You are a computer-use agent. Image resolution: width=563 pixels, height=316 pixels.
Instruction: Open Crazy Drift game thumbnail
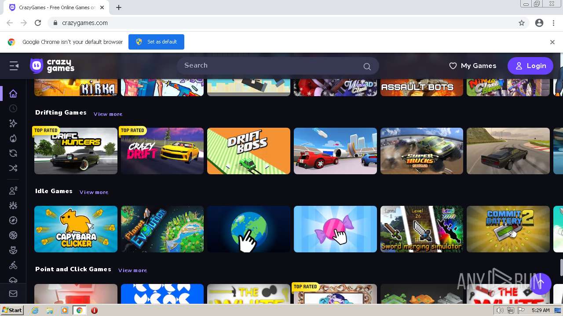coord(162,151)
